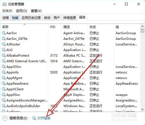Click the AppMgmt service gear icon

(4, 78)
